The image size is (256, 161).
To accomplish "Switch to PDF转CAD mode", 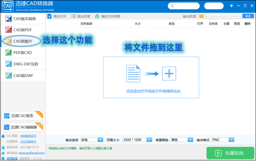I will click(x=23, y=53).
